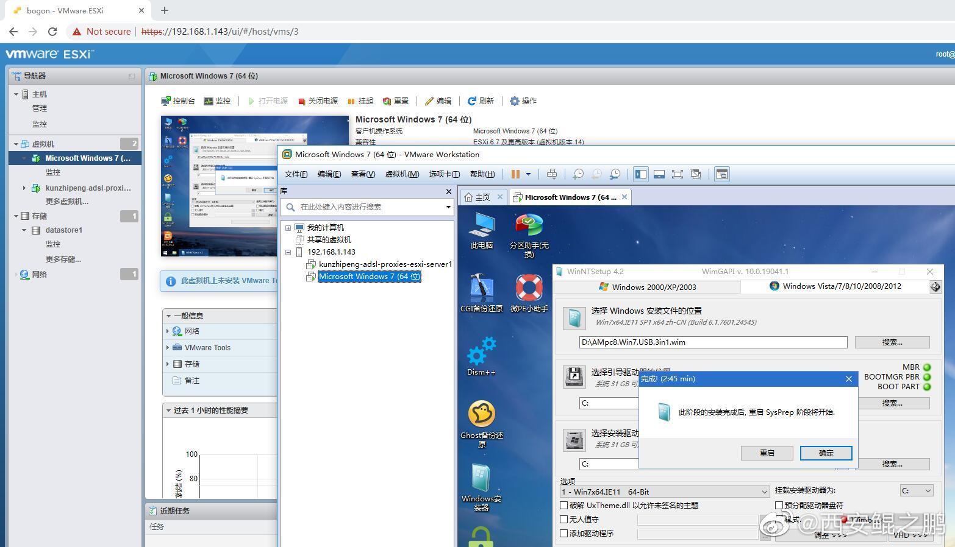Enable the 无人值守 unattended checkbox
955x547 pixels.
564,520
